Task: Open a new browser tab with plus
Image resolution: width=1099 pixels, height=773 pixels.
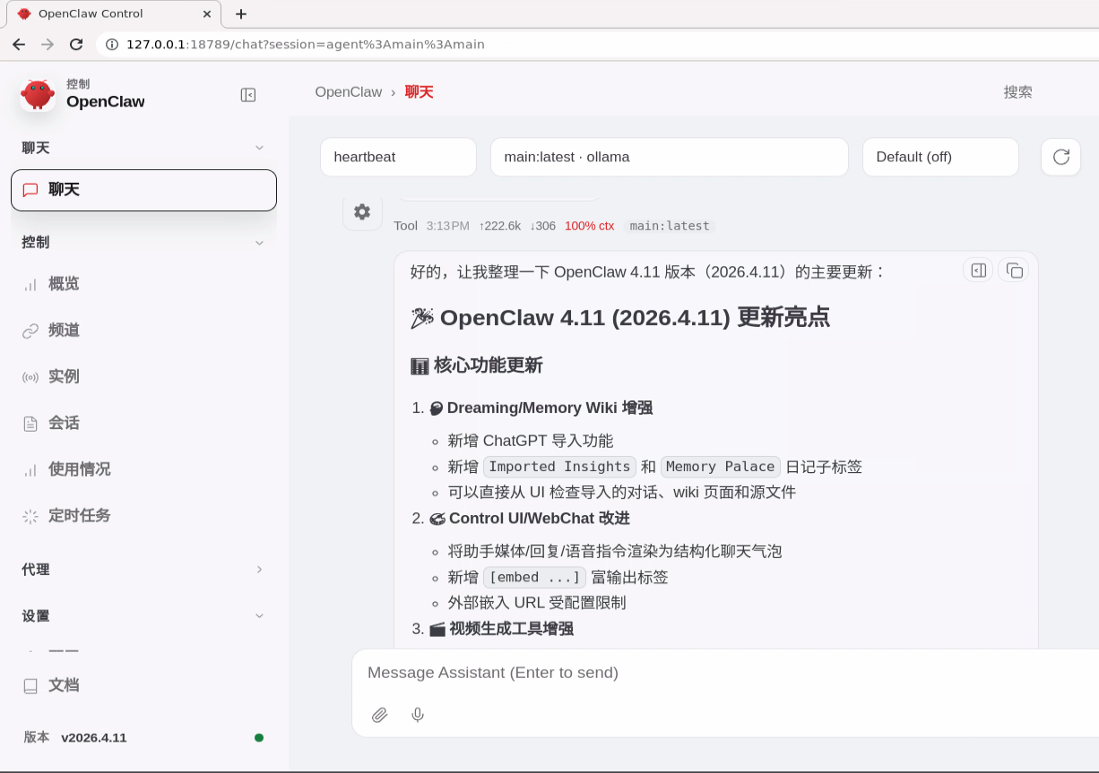Action: (241, 13)
